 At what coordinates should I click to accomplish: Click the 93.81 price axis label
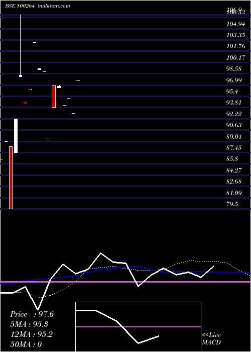[234, 103]
